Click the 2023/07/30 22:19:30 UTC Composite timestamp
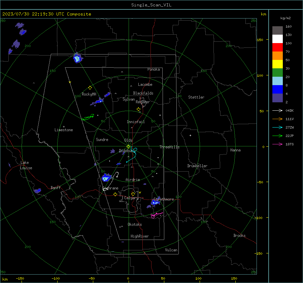303x283 pixels. click(46, 14)
